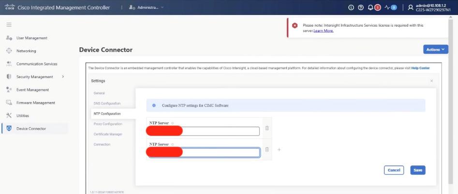The width and height of the screenshot is (458, 194).
Task: Open Event Management in sidebar
Action: point(33,90)
